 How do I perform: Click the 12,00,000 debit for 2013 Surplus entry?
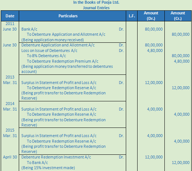pyautogui.click(x=154, y=83)
